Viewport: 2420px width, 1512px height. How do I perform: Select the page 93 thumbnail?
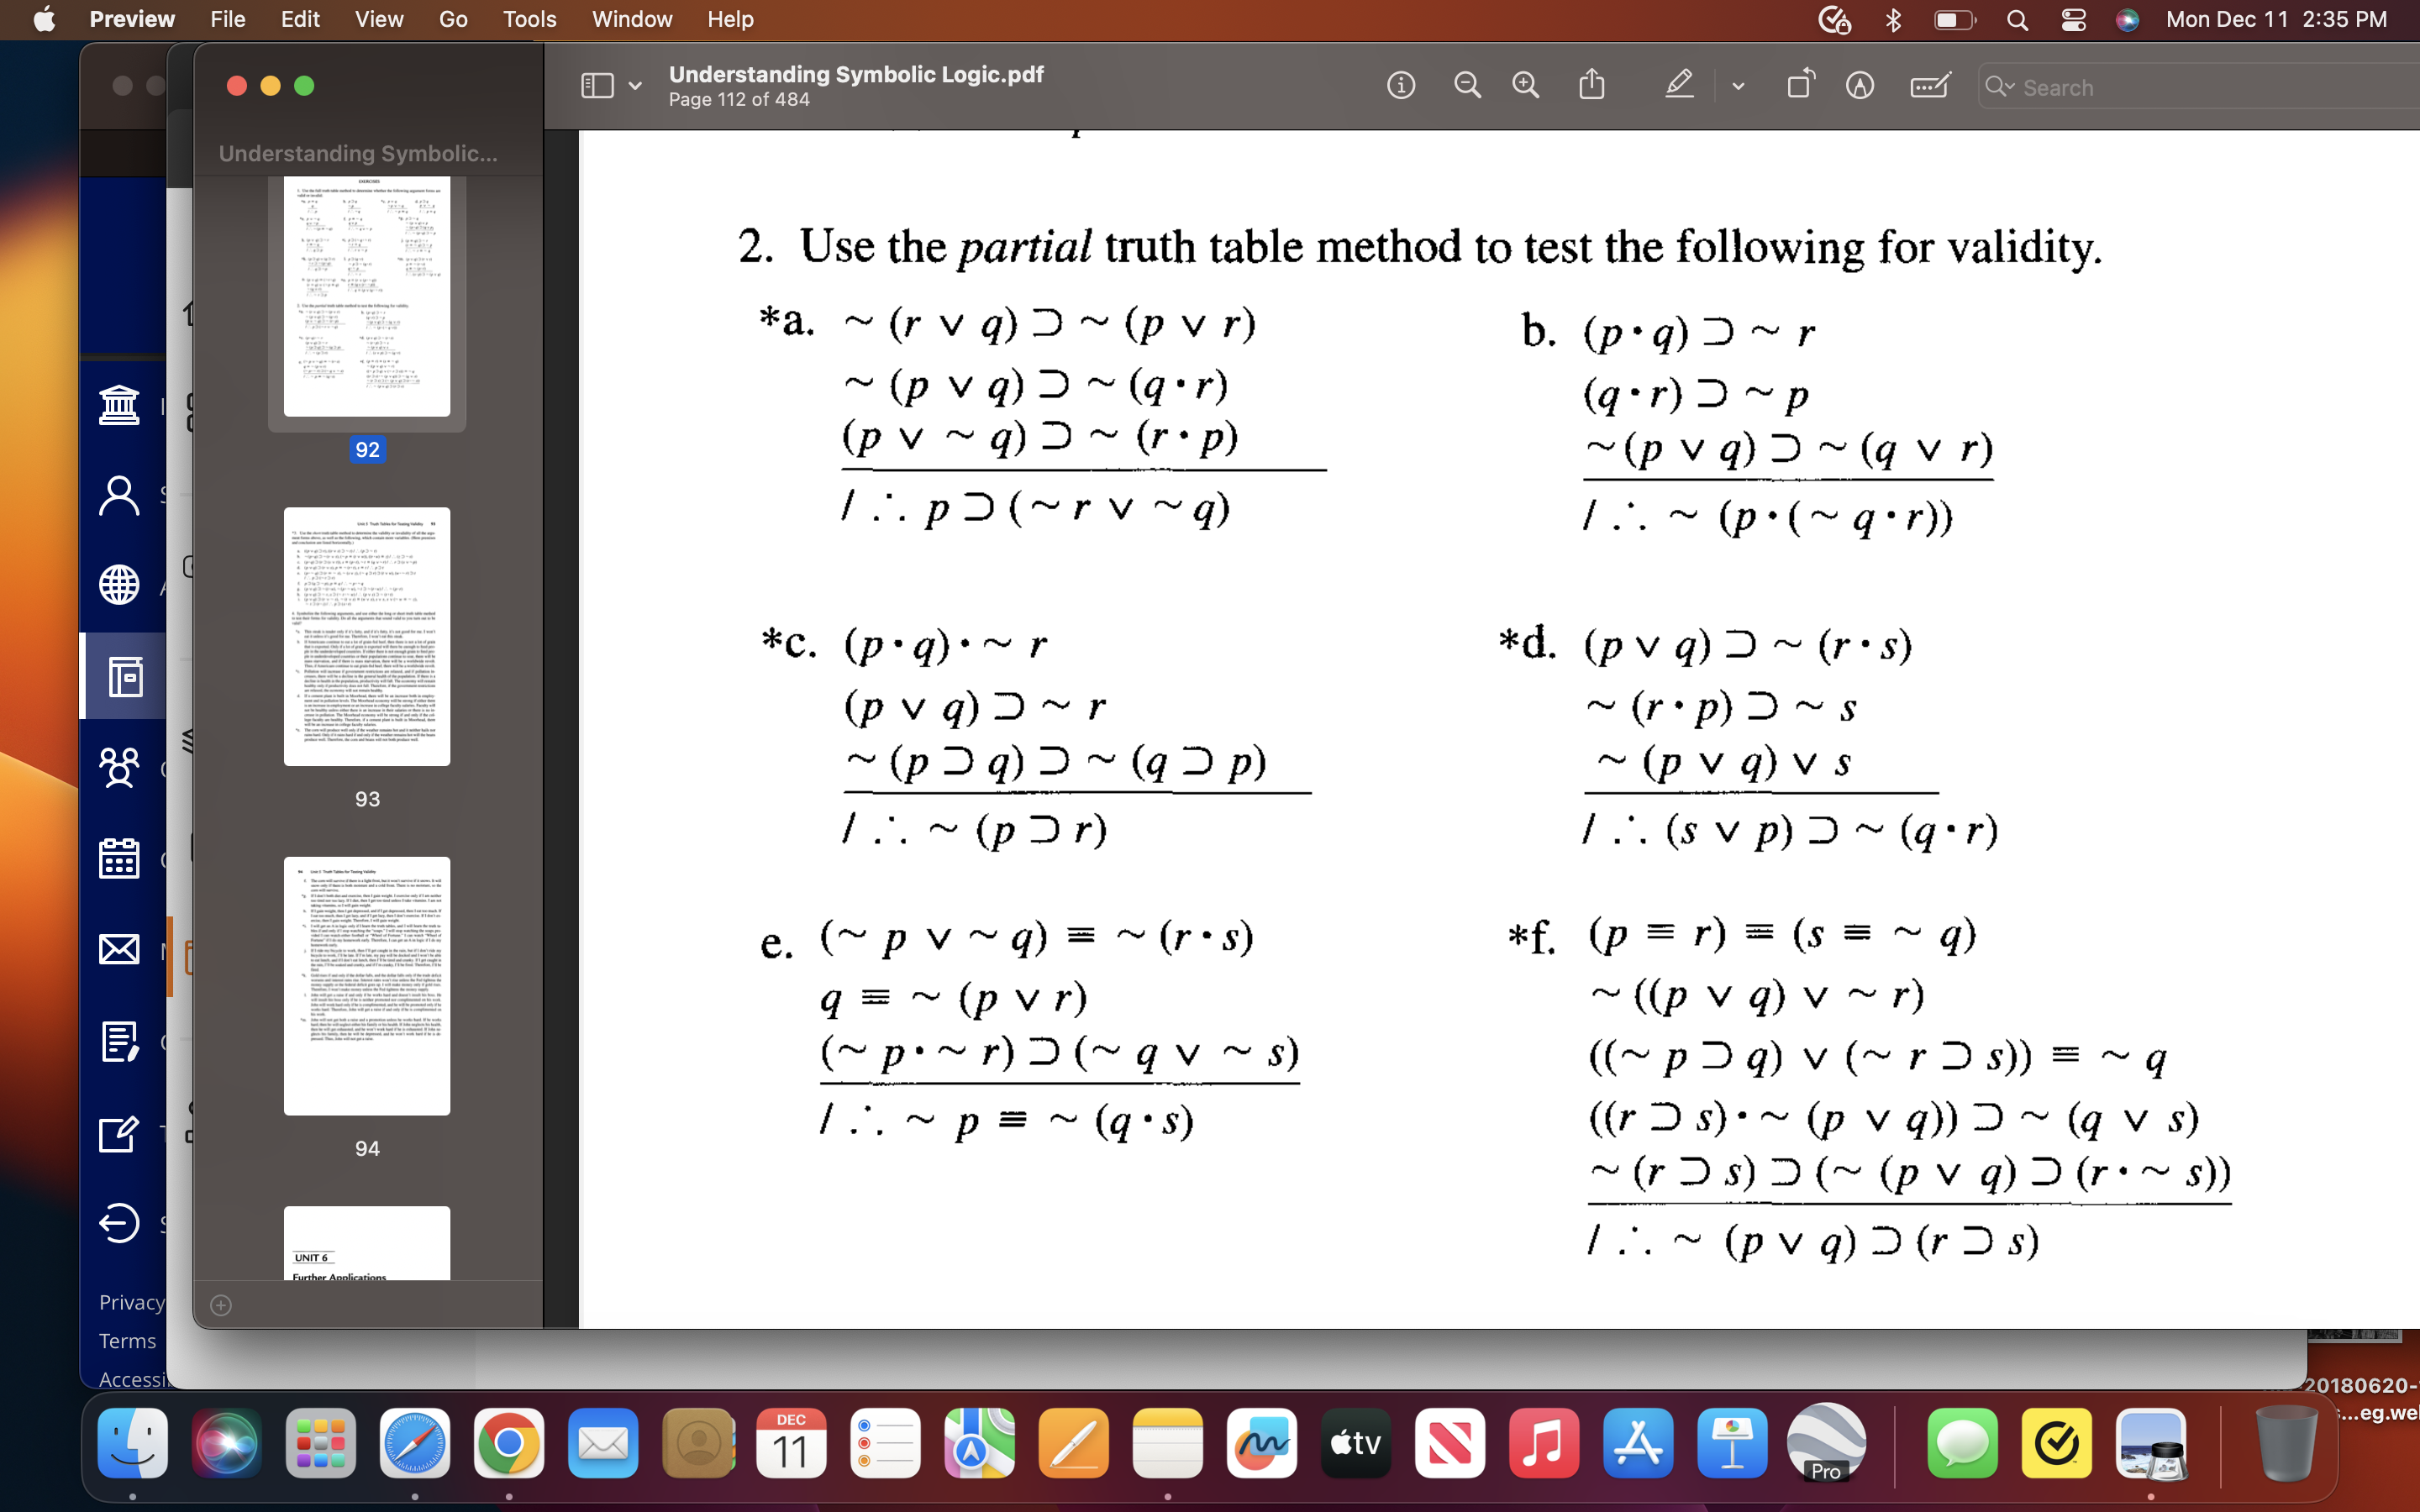(x=367, y=636)
